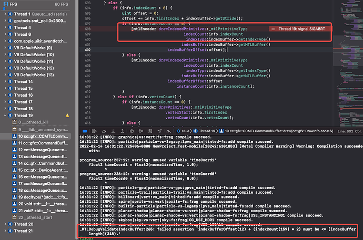This screenshot has height=240, width=363.
Task: Select frame 10 CCMTLCommandBuffer::draw in jump bar
Action: (276, 131)
